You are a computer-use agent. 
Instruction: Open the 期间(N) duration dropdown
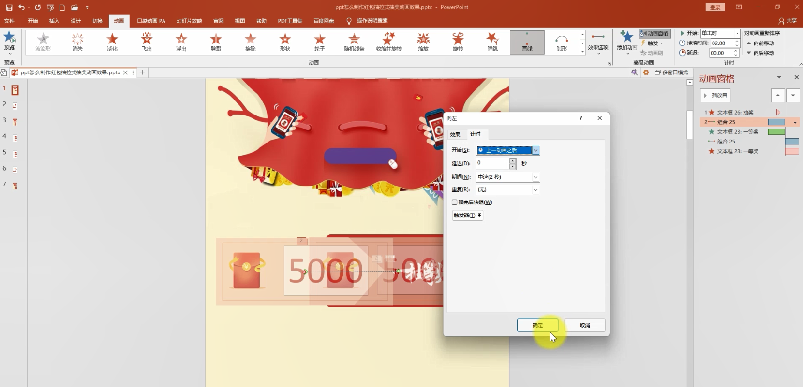[x=535, y=177]
